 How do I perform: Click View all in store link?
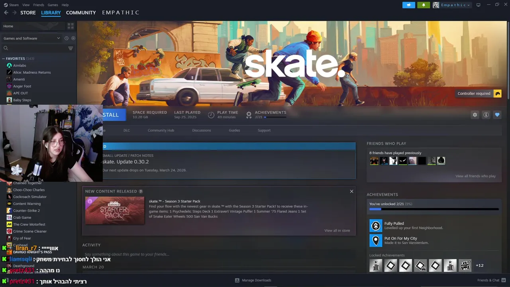click(x=337, y=230)
